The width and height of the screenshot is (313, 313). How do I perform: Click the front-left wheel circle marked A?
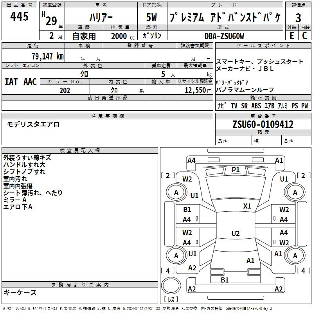point(176,192)
